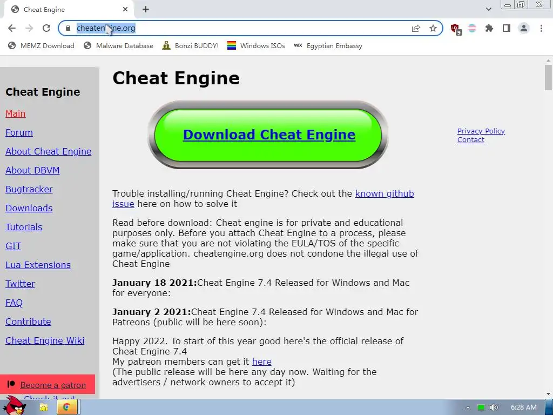The width and height of the screenshot is (553, 415).
Task: Click the Chrome taskbar icon
Action: 66,407
